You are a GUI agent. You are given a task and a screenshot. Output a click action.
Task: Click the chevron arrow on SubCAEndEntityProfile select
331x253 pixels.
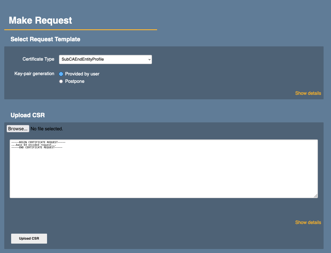[149, 59]
